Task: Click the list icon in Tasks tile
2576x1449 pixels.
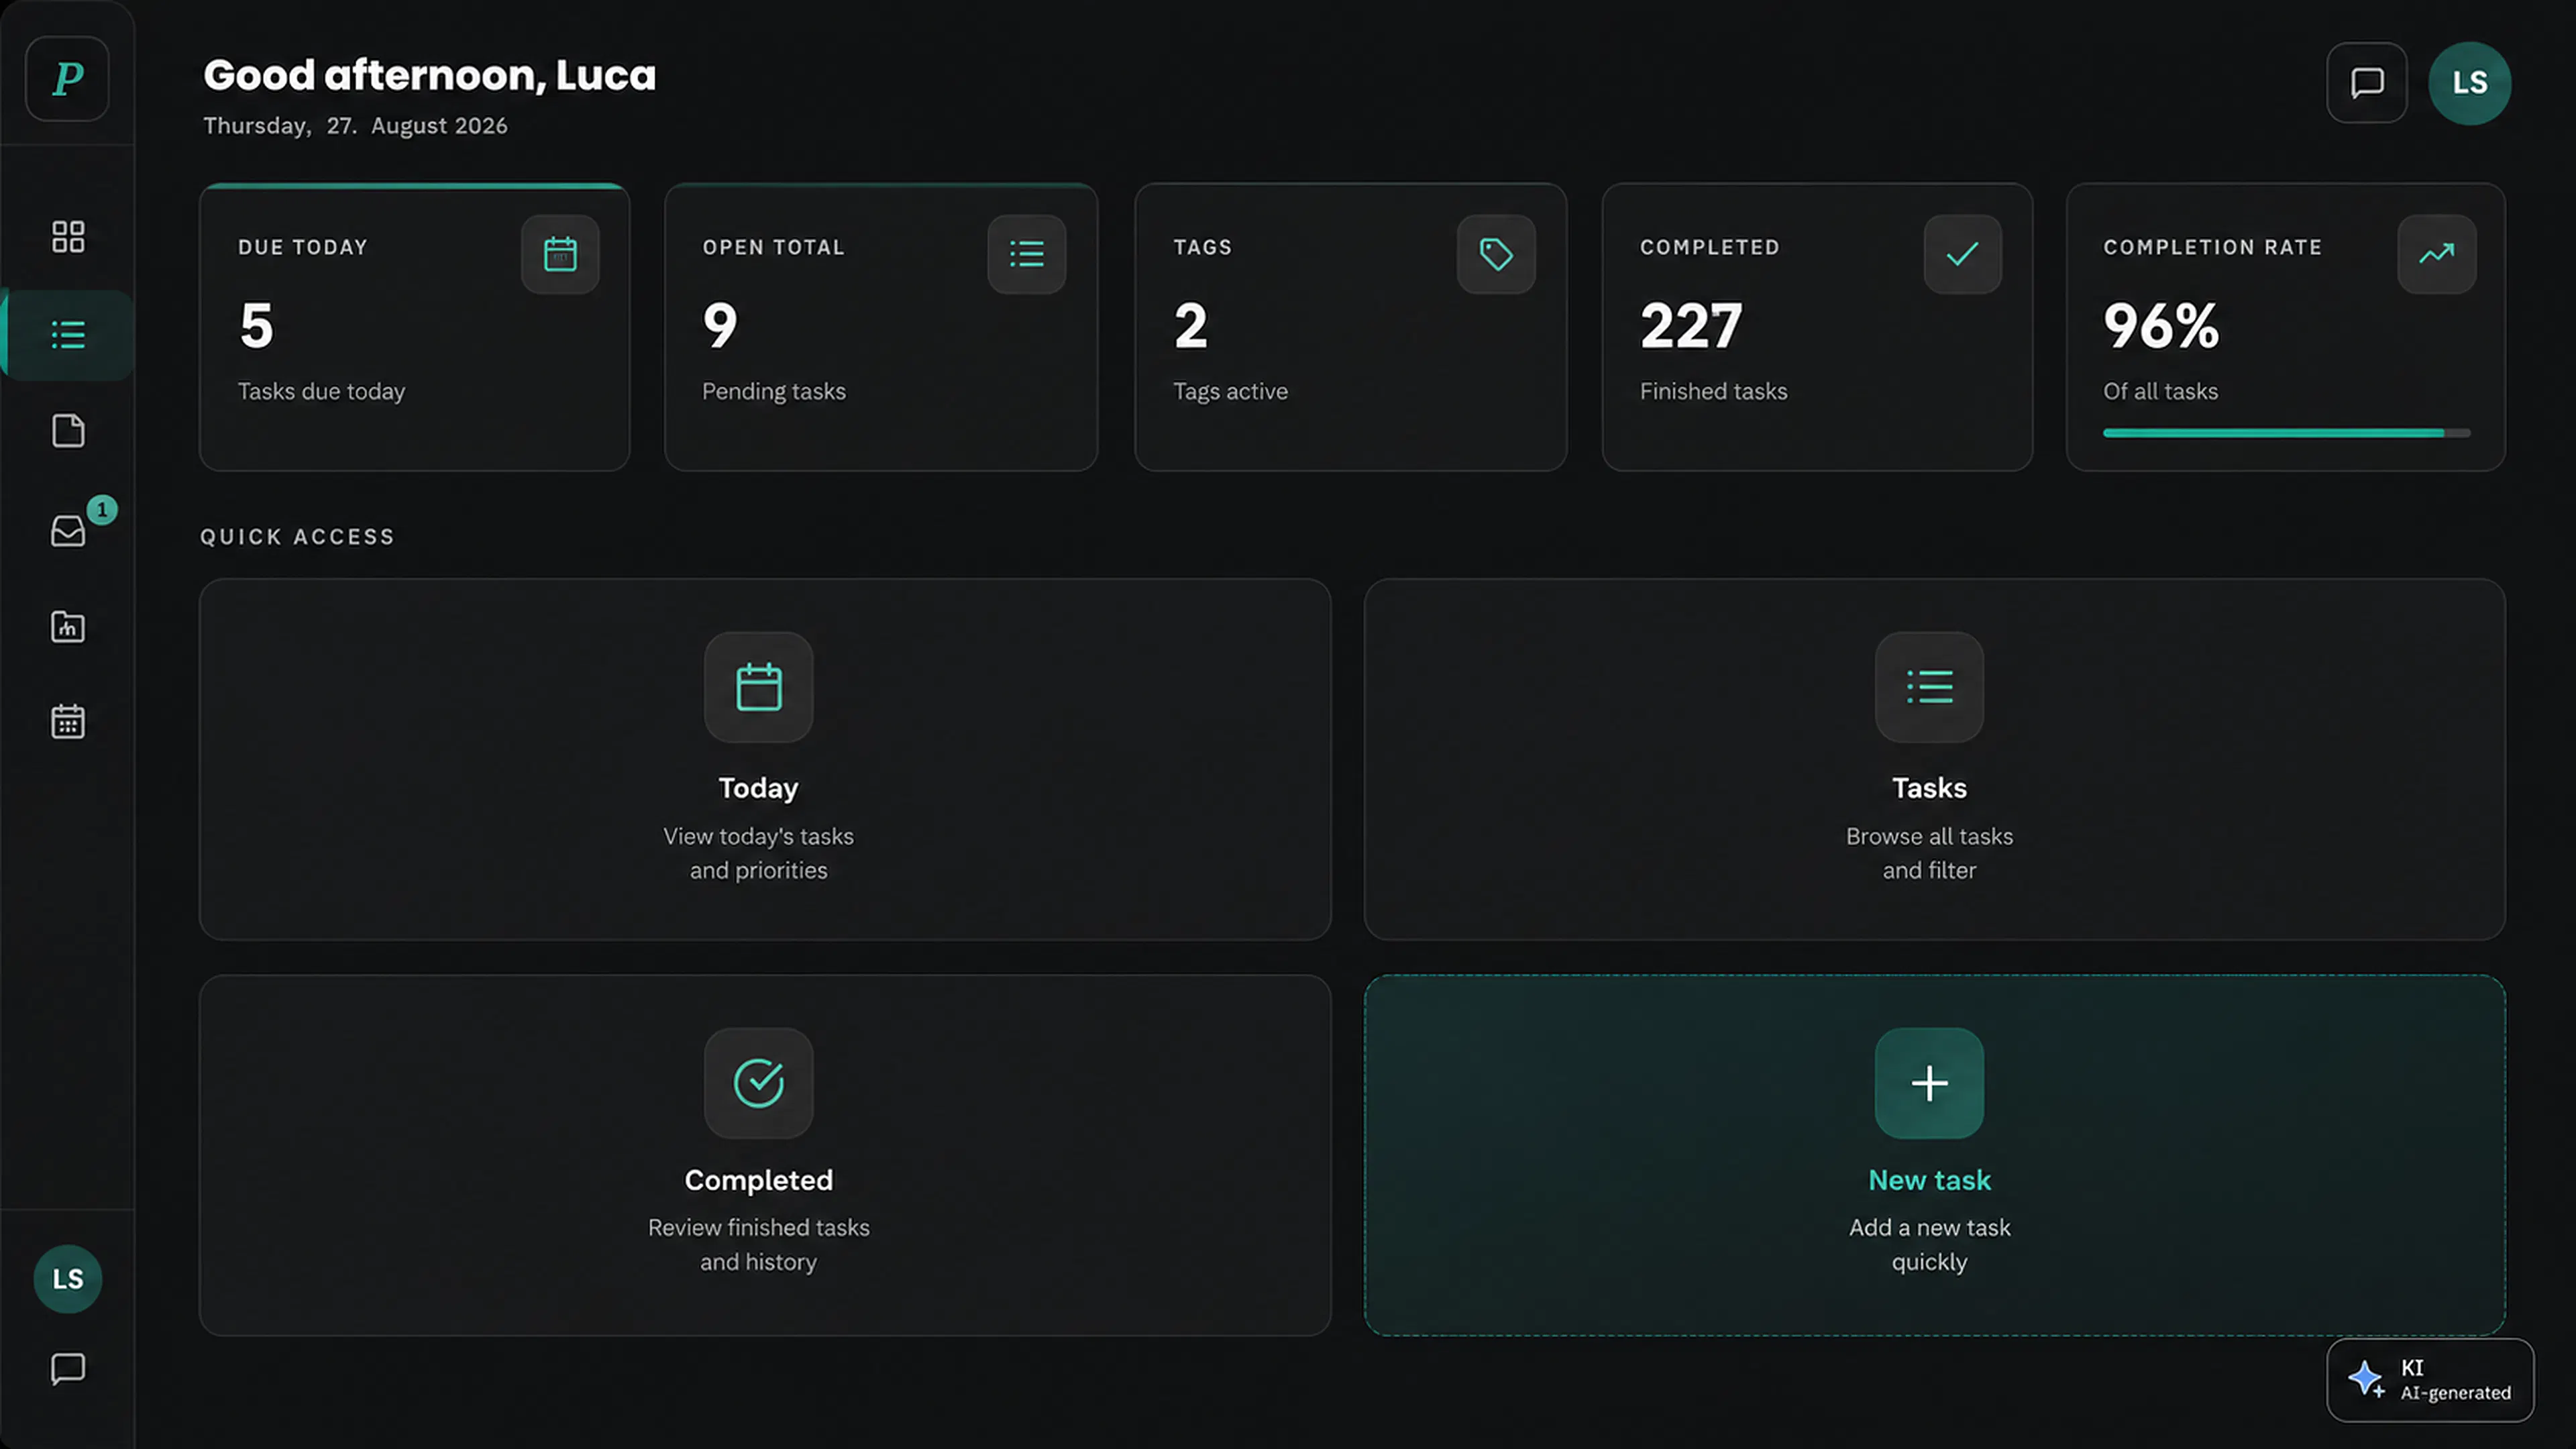Action: pos(1930,687)
